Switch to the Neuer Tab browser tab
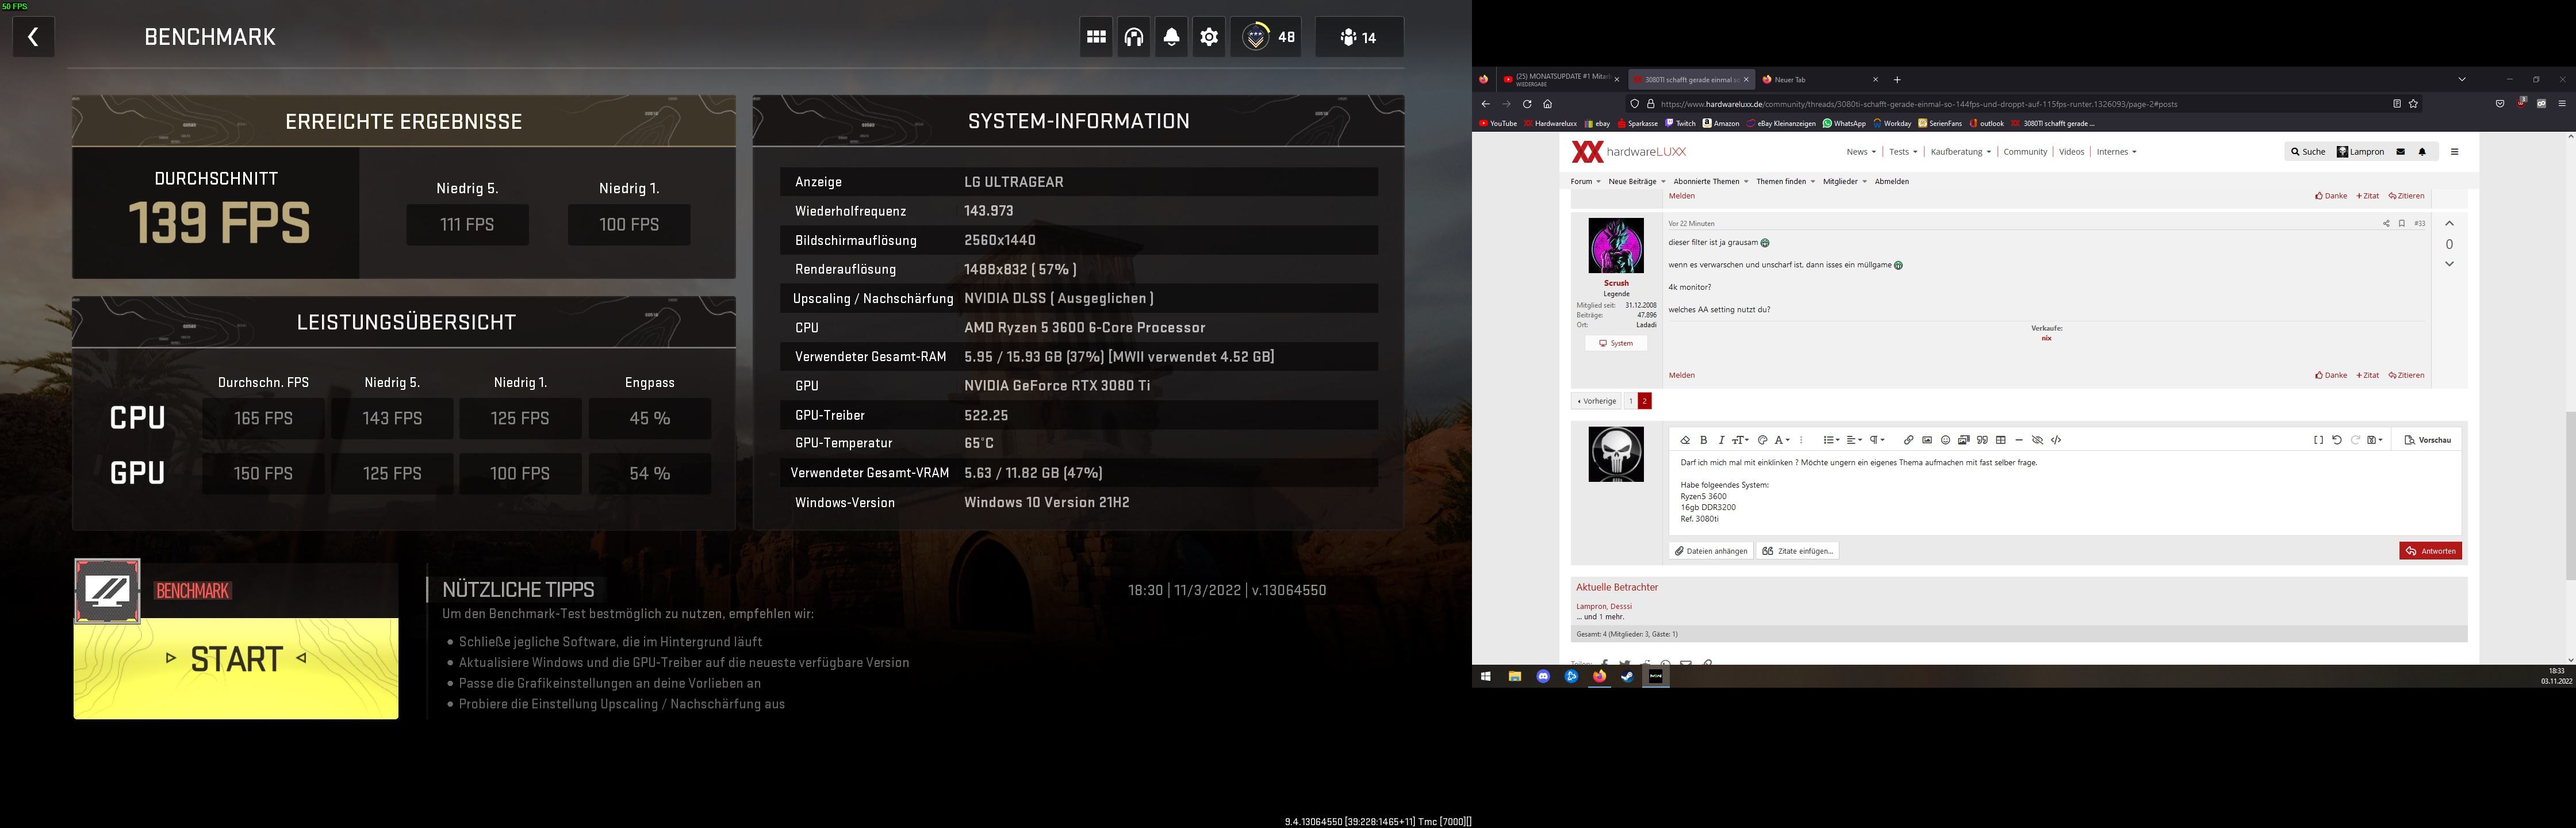 pos(1820,80)
